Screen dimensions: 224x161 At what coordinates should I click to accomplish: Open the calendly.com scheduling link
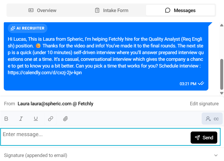(45, 73)
